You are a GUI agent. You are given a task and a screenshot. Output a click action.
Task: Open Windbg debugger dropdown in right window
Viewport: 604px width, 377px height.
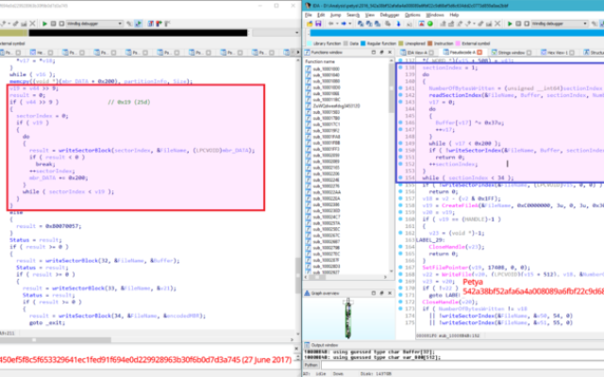pos(560,24)
